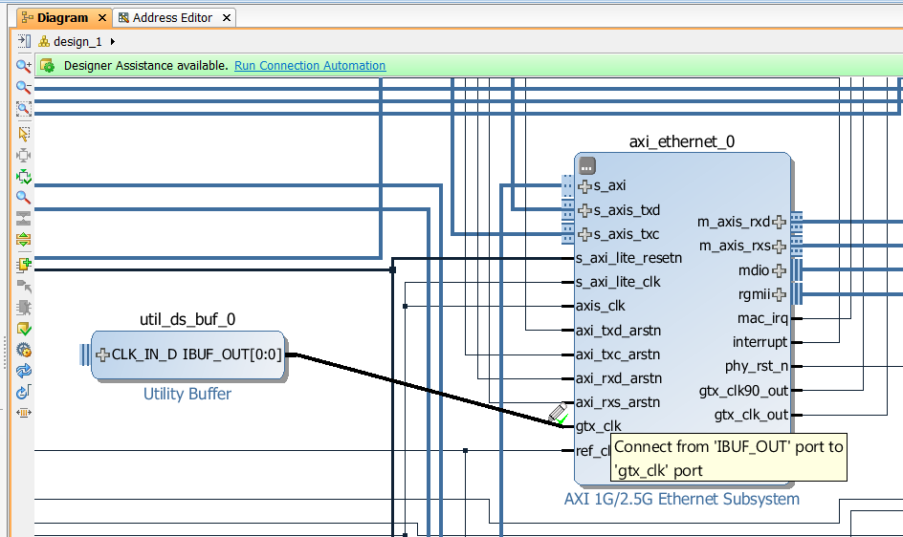Expand the s_axis_txc interface port

point(585,235)
